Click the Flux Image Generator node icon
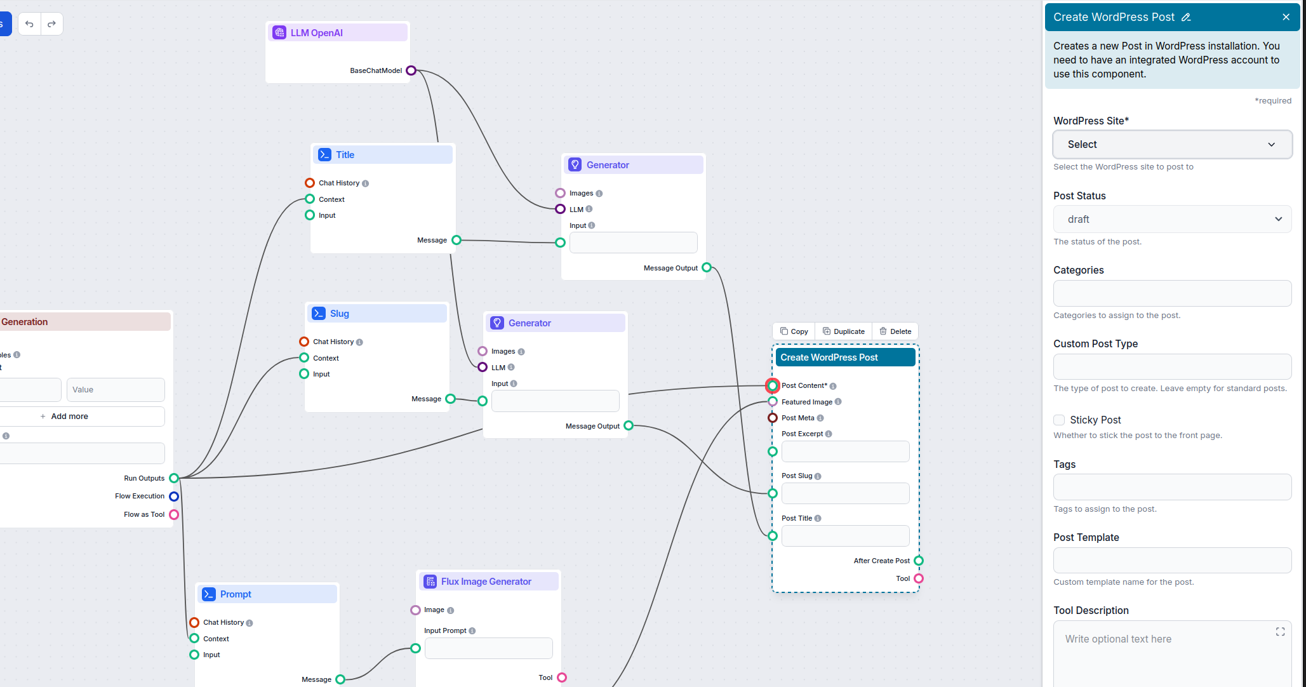The image size is (1306, 687). [x=430, y=582]
